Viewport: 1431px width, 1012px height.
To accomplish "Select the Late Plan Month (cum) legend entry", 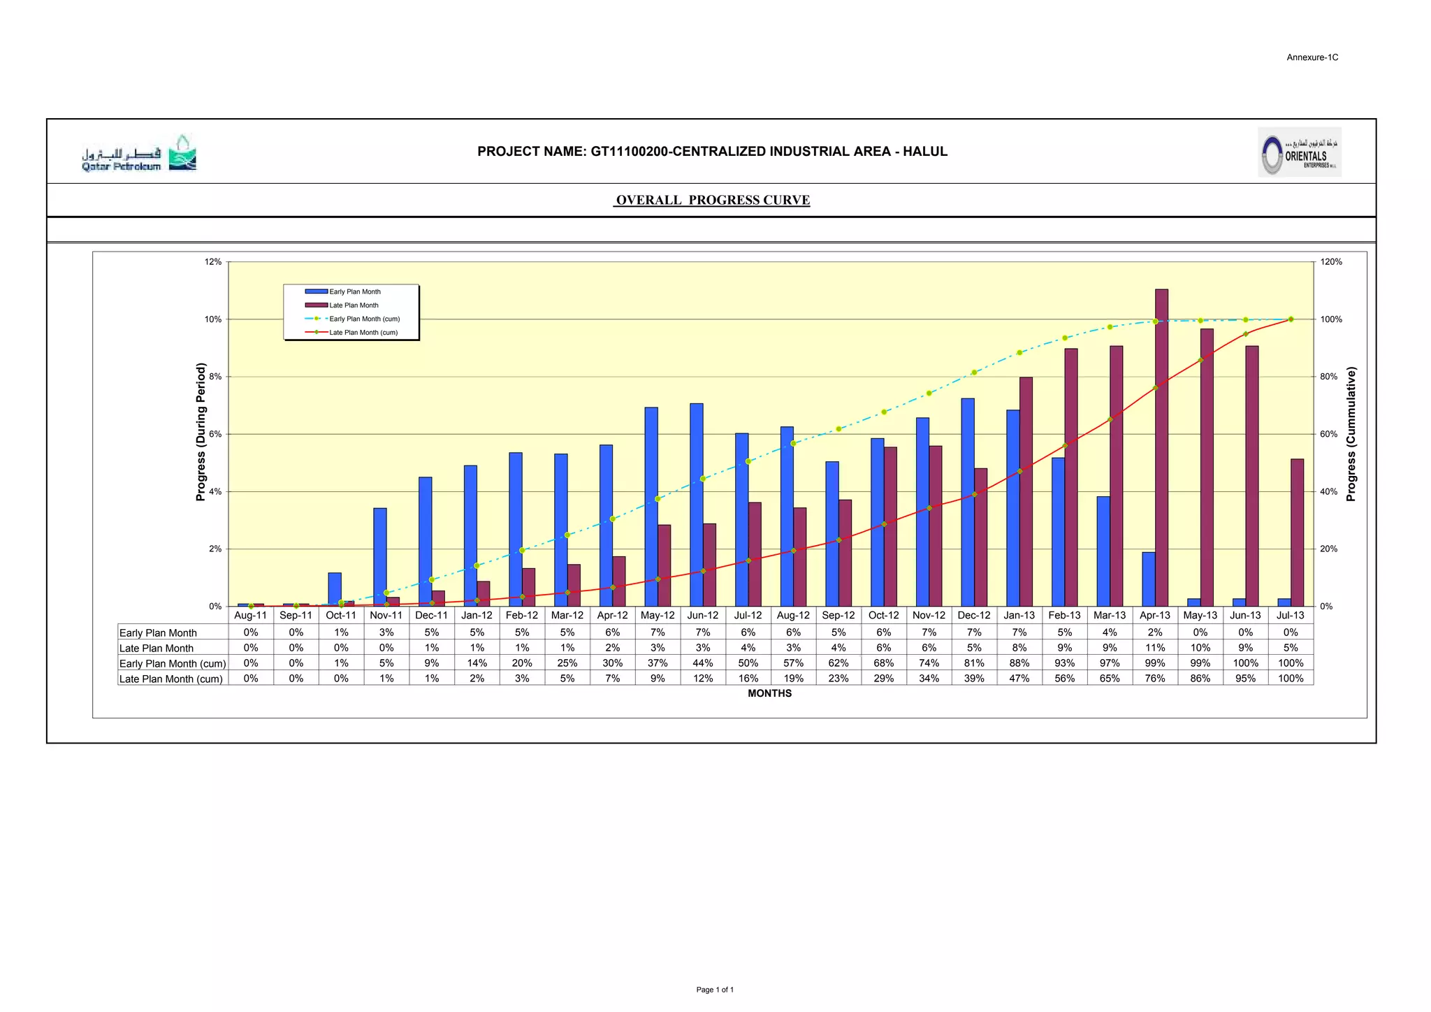I will (363, 333).
